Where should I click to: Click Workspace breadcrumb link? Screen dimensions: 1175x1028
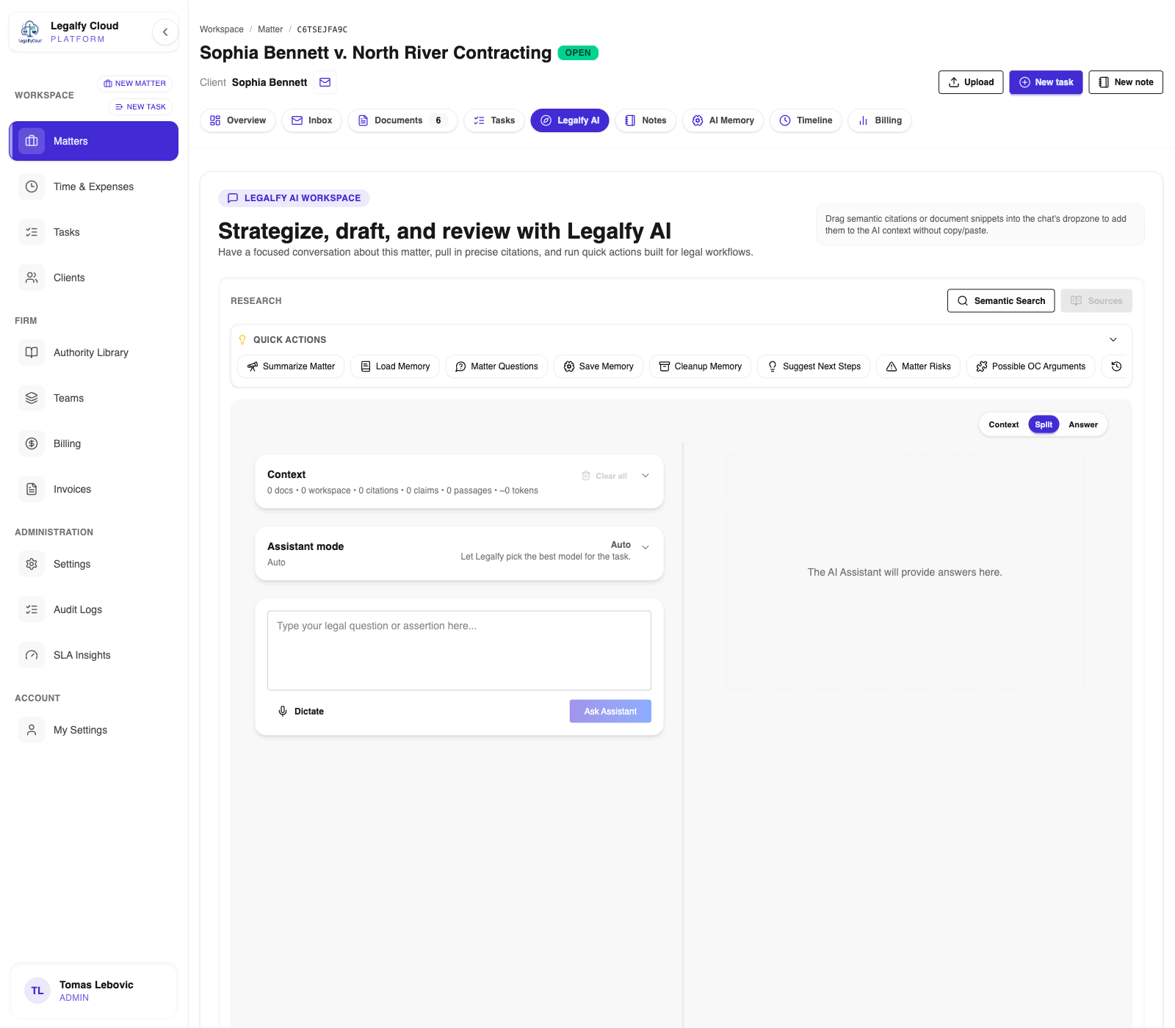(x=222, y=29)
